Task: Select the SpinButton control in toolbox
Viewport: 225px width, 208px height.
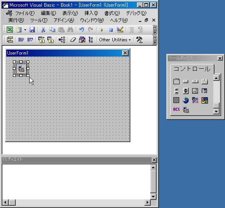Action: pyautogui.click(x=186, y=91)
